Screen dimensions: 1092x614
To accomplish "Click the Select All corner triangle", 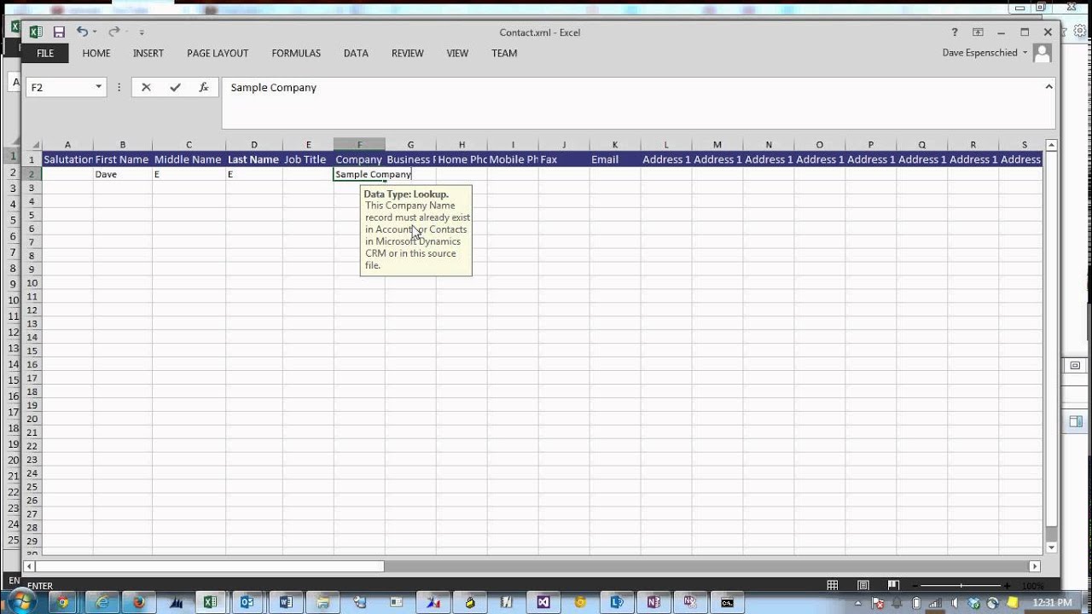I will [32, 145].
